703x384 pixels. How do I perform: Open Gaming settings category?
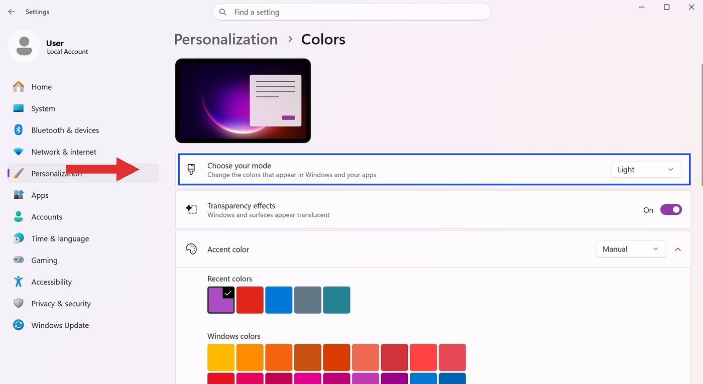pos(83,260)
